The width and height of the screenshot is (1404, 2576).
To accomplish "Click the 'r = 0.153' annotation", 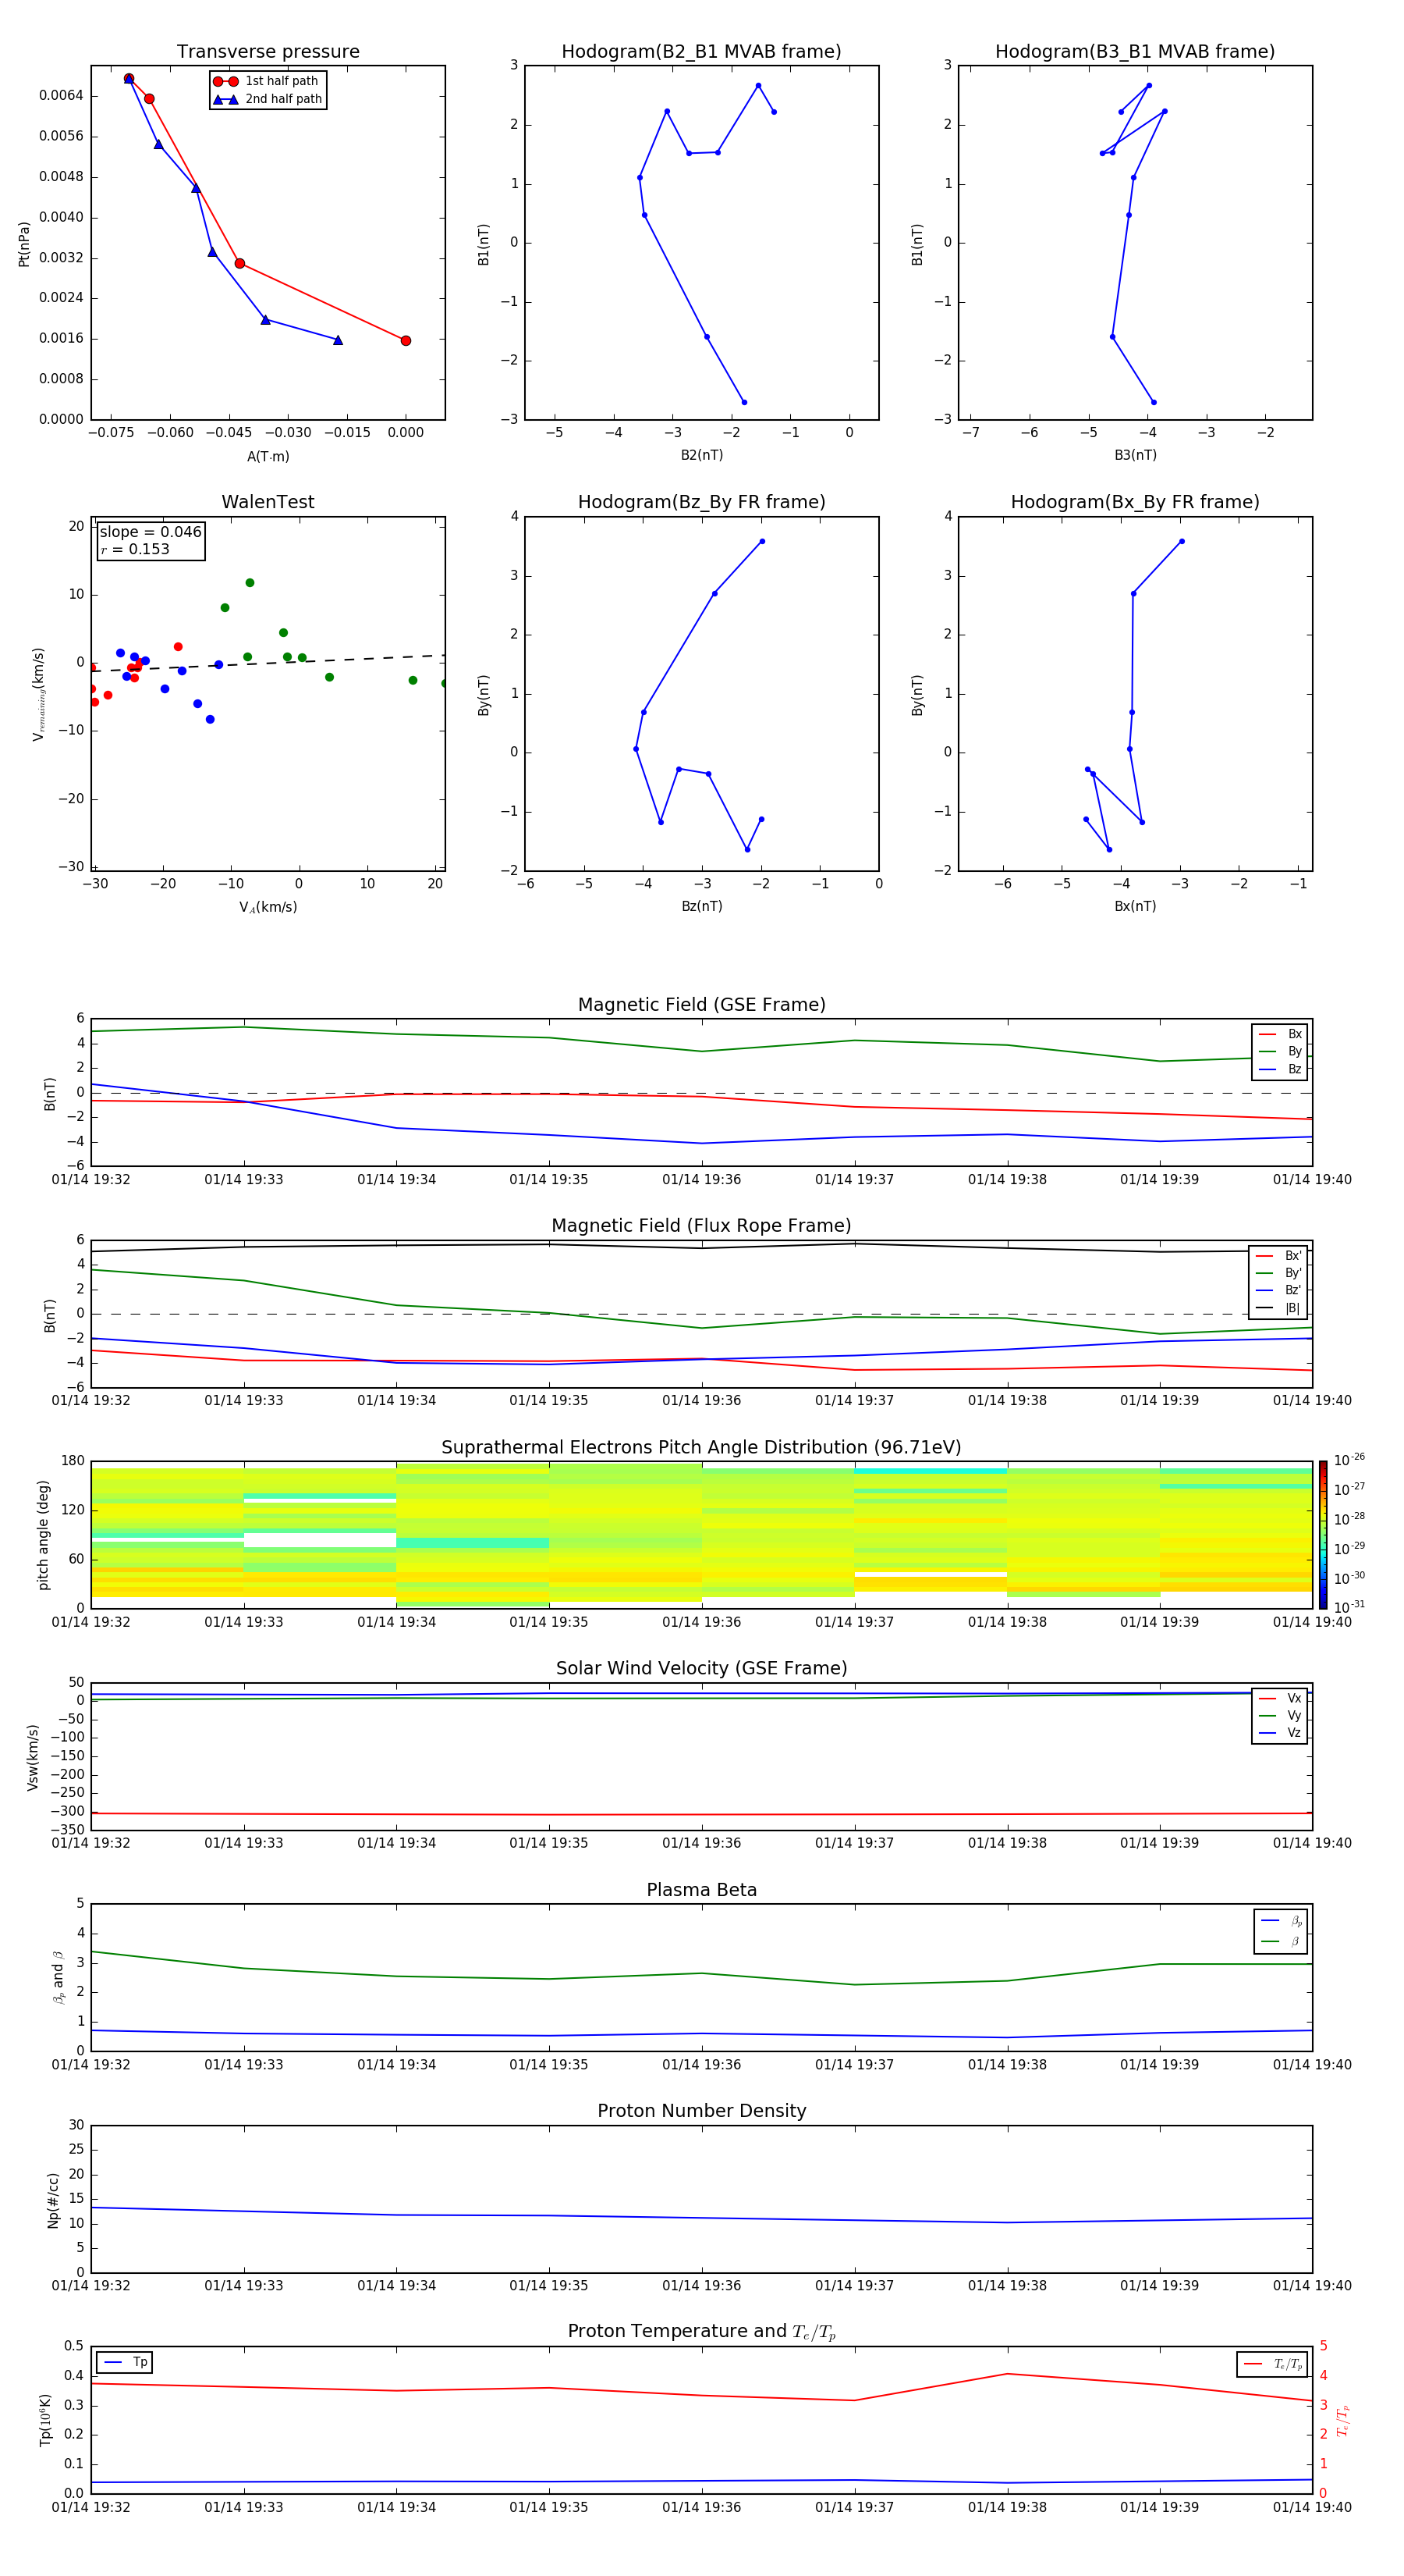I will pyautogui.click(x=135, y=549).
